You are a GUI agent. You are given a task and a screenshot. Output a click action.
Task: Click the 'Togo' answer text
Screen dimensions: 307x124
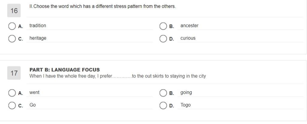[186, 105]
